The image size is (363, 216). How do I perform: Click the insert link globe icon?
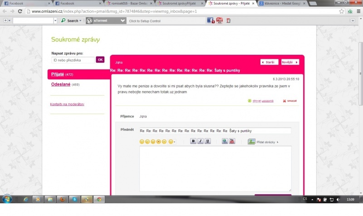[225, 141]
